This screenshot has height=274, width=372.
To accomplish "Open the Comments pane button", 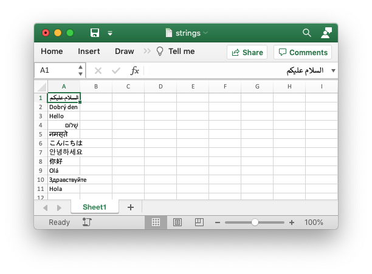I will tap(303, 52).
